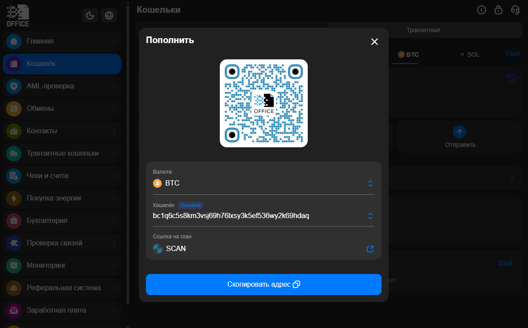Select Кошелёк menu item

(62, 64)
